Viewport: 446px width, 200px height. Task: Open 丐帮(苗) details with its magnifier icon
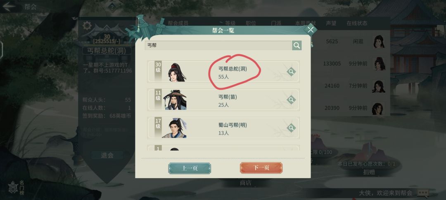point(291,100)
